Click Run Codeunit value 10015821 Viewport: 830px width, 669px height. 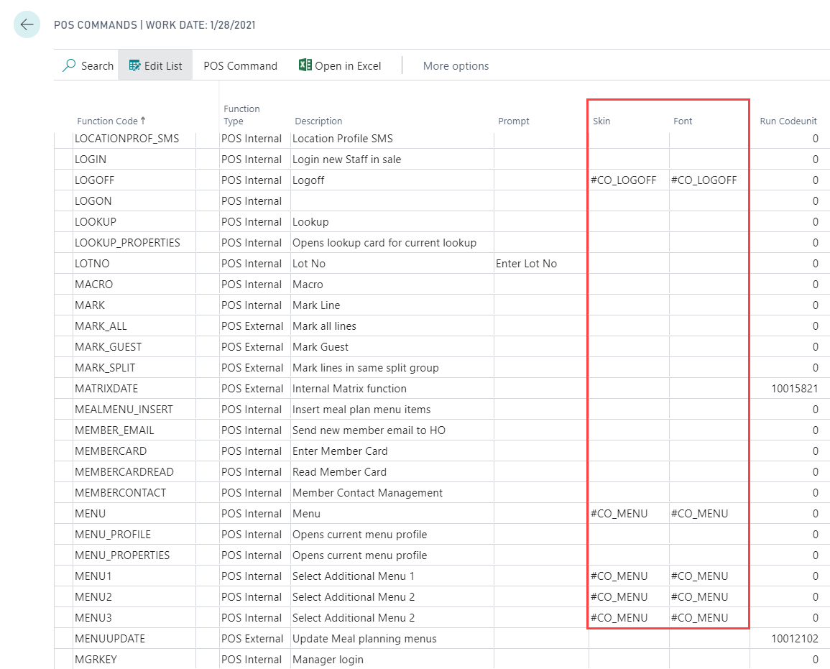pos(794,389)
